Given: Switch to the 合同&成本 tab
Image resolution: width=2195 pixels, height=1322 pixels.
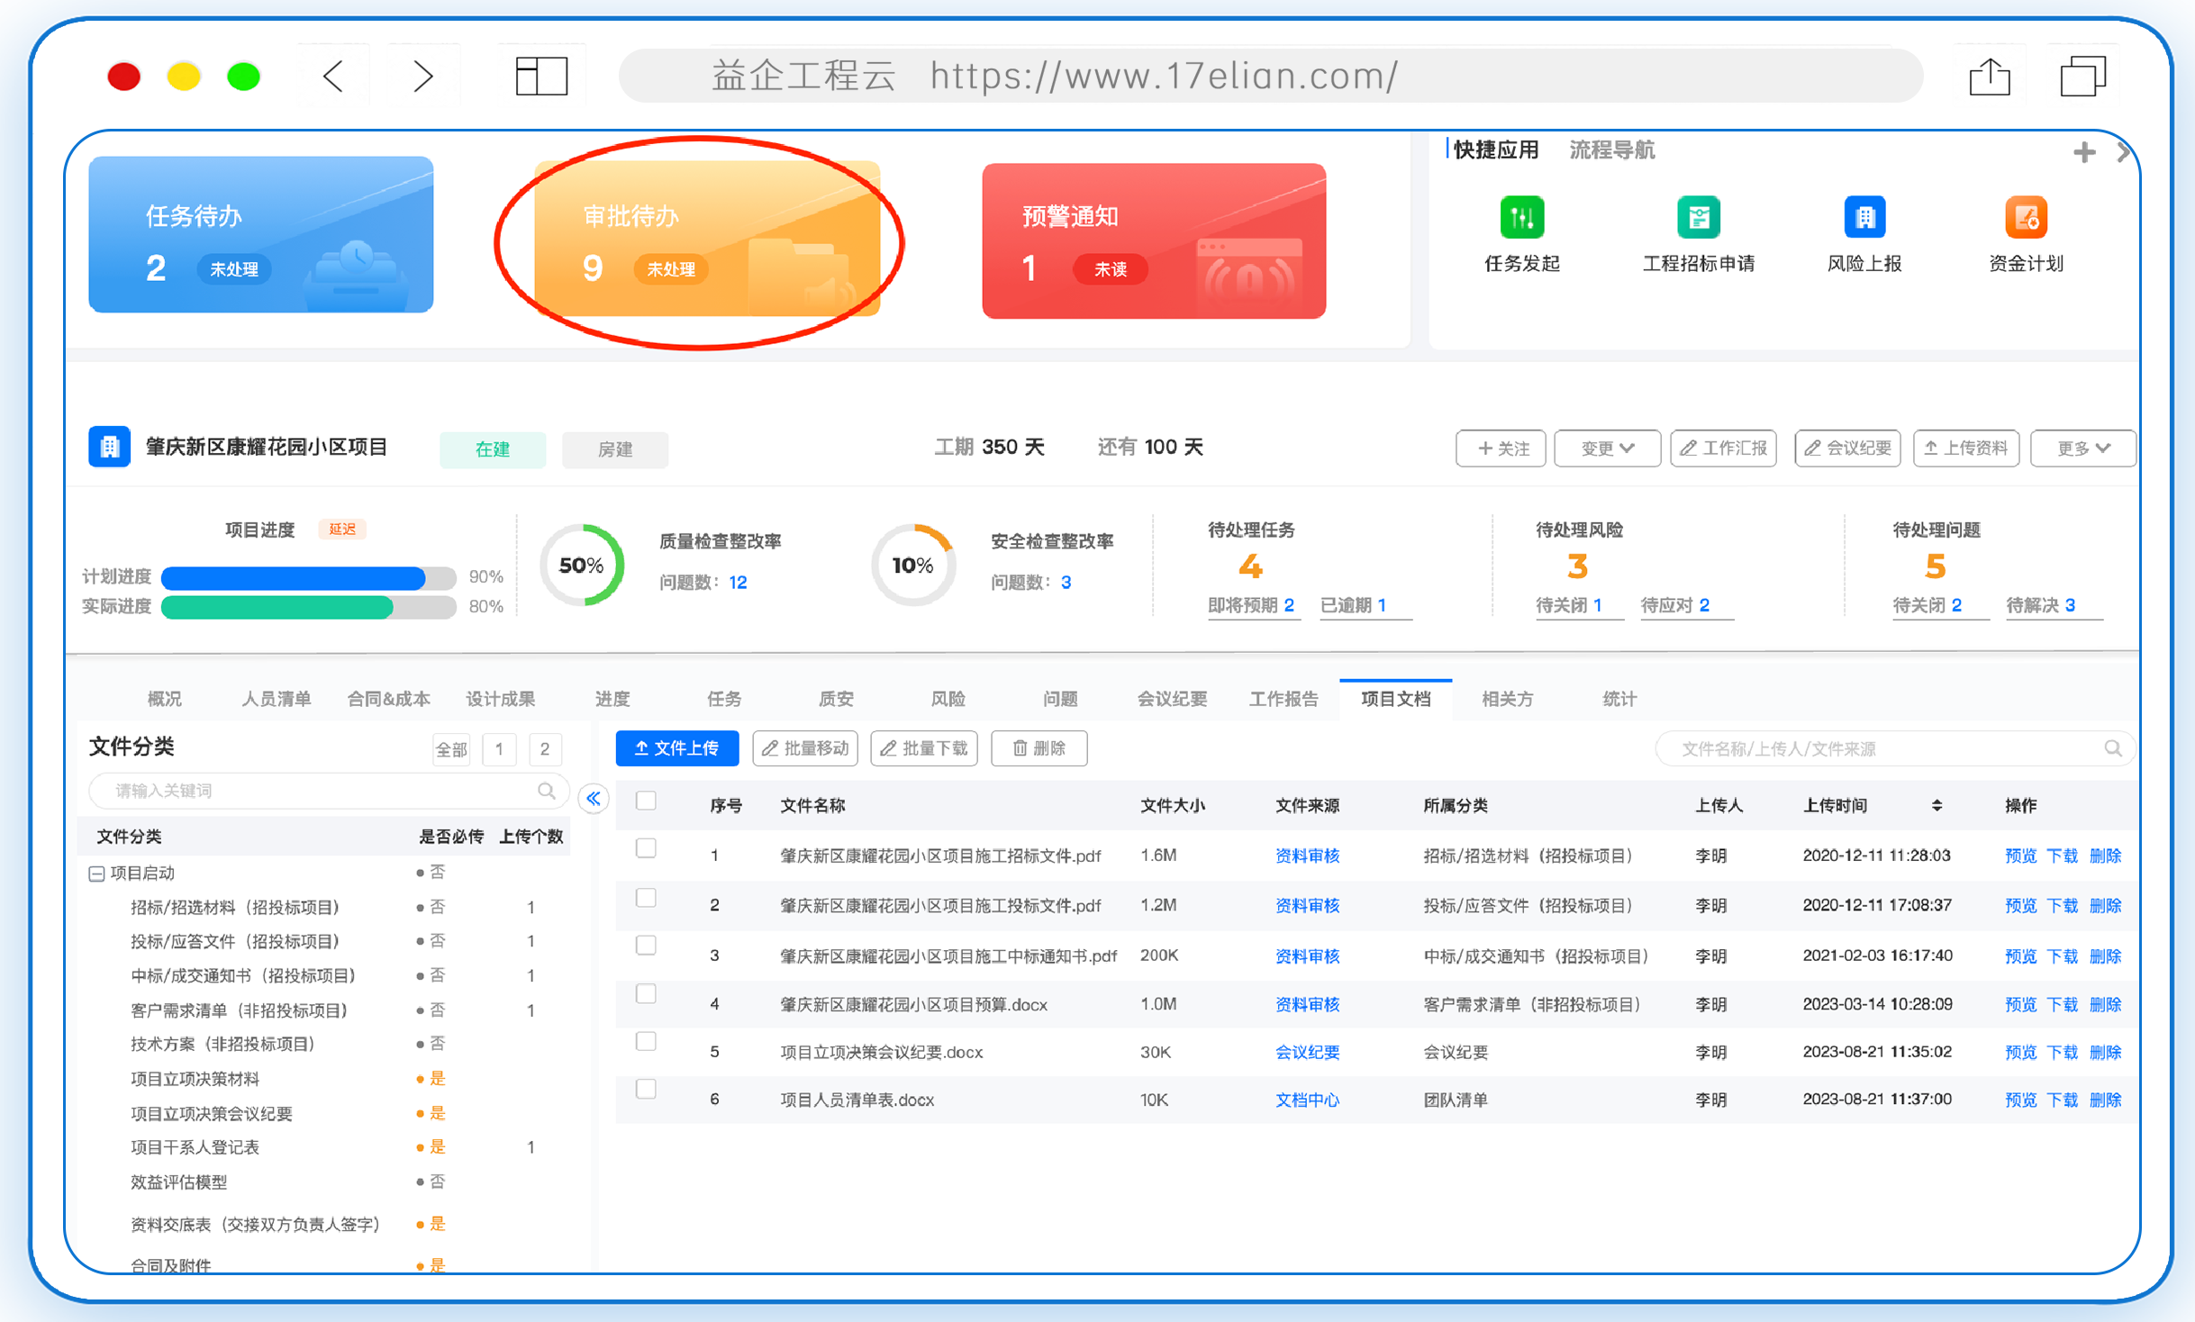Looking at the screenshot, I should tap(388, 699).
